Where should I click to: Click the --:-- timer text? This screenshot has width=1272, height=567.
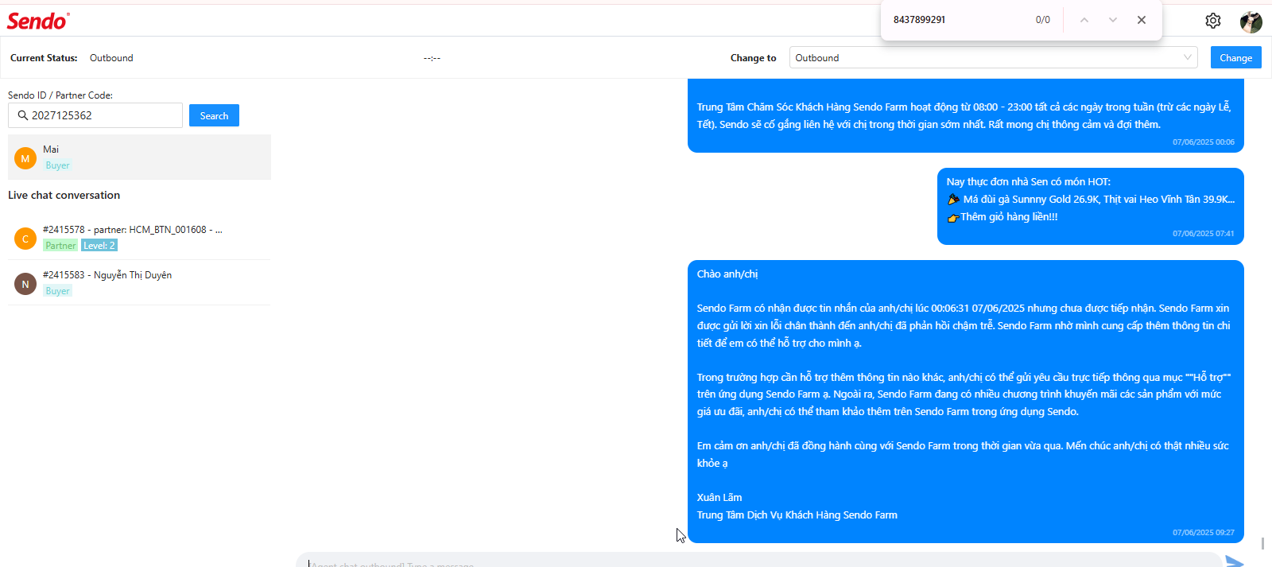click(x=432, y=58)
